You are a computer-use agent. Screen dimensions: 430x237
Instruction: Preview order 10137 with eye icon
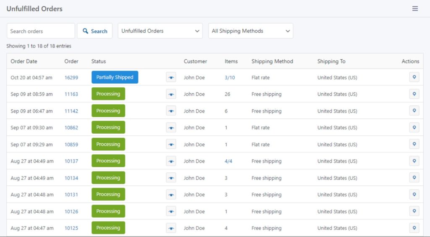(x=171, y=161)
